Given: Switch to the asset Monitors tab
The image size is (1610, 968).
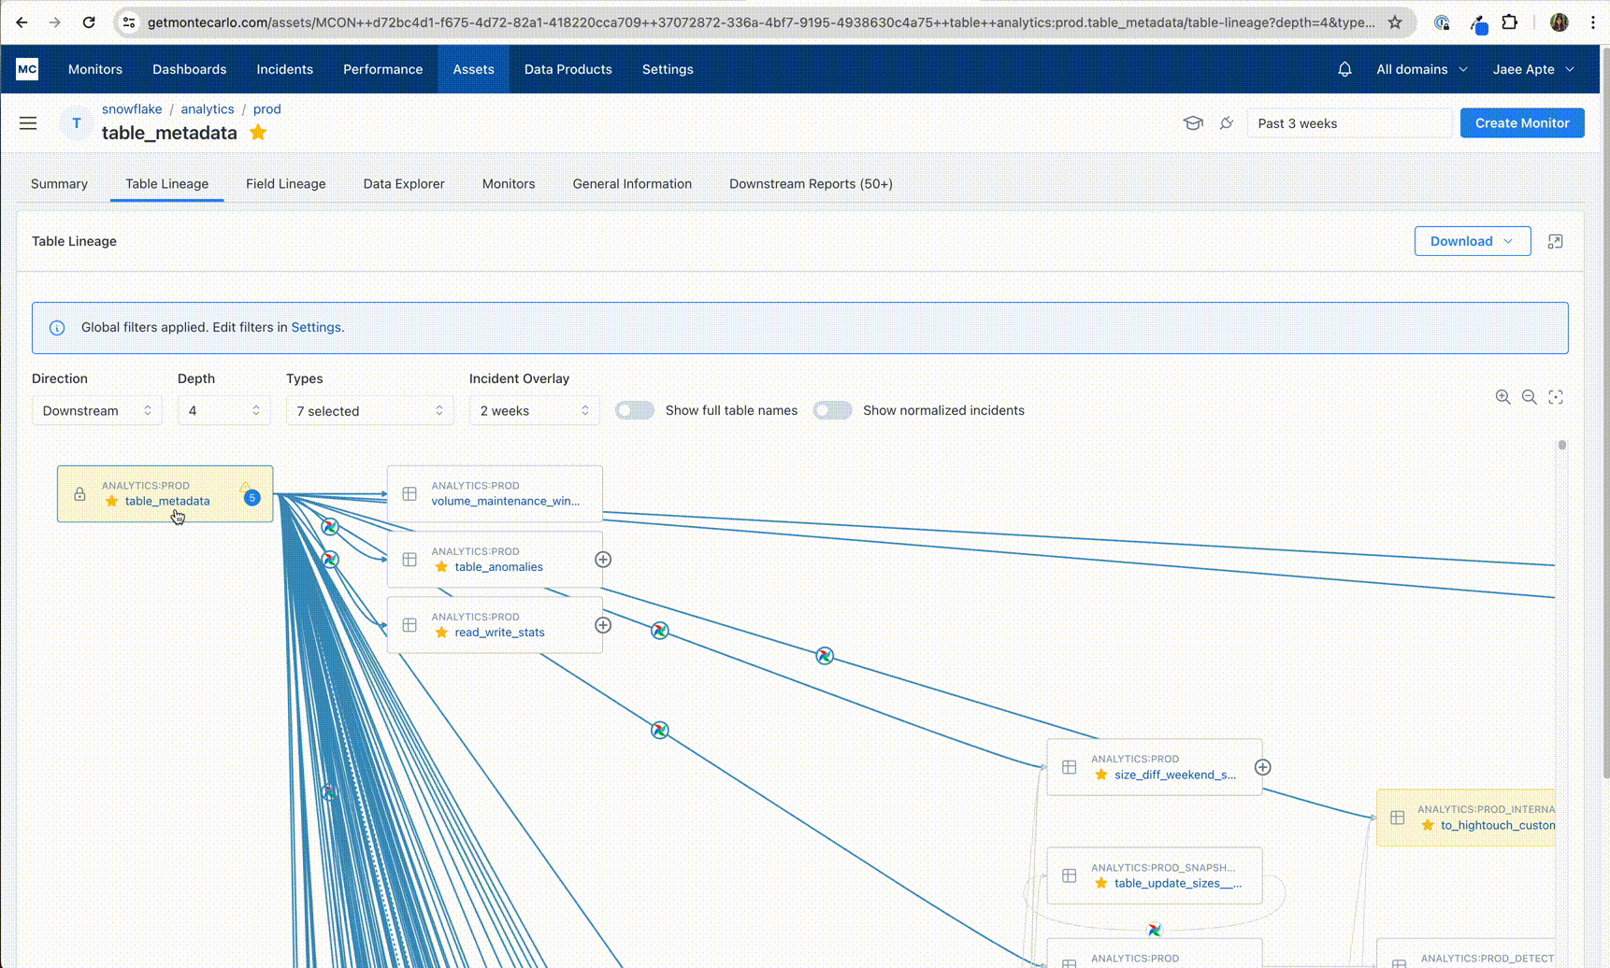Looking at the screenshot, I should click(x=509, y=184).
